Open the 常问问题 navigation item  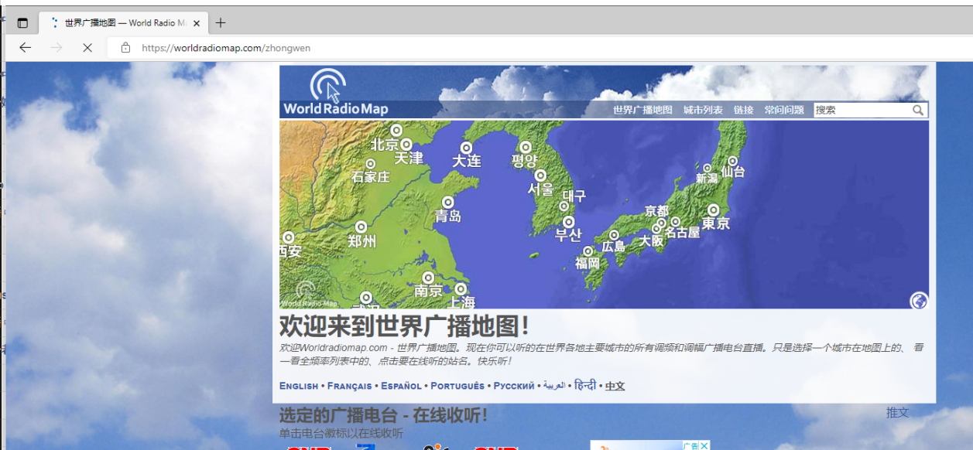pos(784,111)
